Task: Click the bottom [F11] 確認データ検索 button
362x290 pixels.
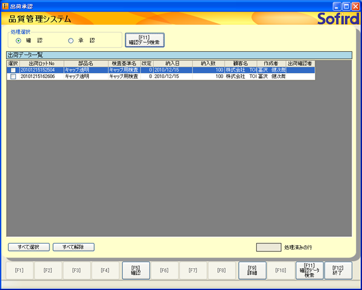Action: pyautogui.click(x=310, y=270)
